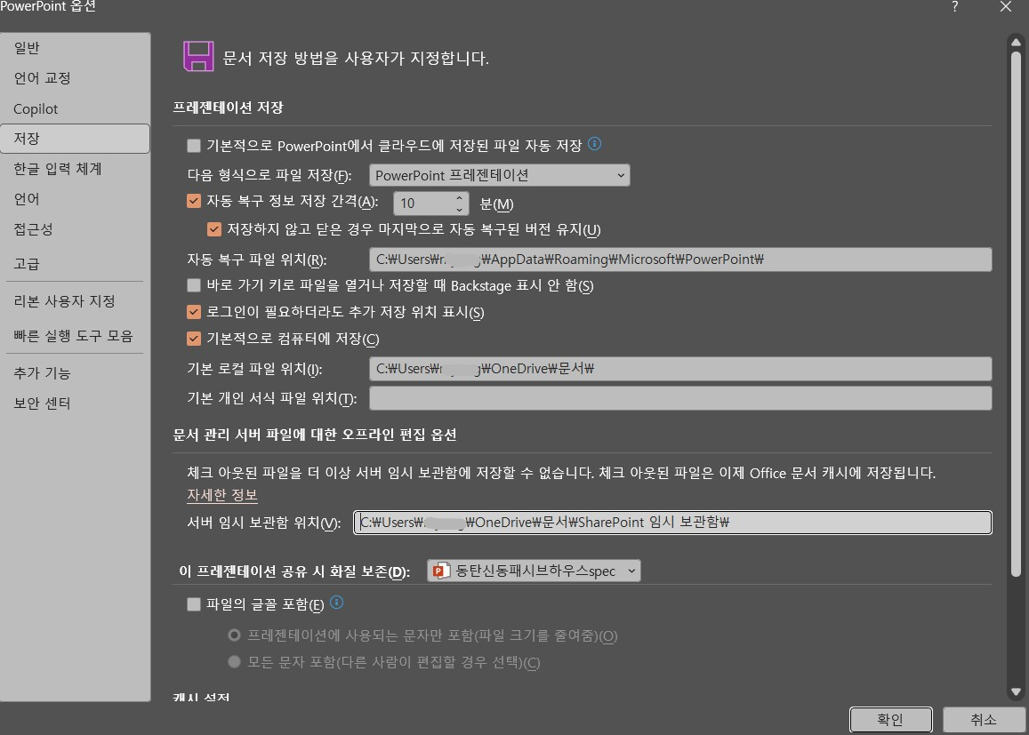Enable cloud file auto-save checkbox
Viewport: 1029px width, 735px height.
[x=194, y=146]
